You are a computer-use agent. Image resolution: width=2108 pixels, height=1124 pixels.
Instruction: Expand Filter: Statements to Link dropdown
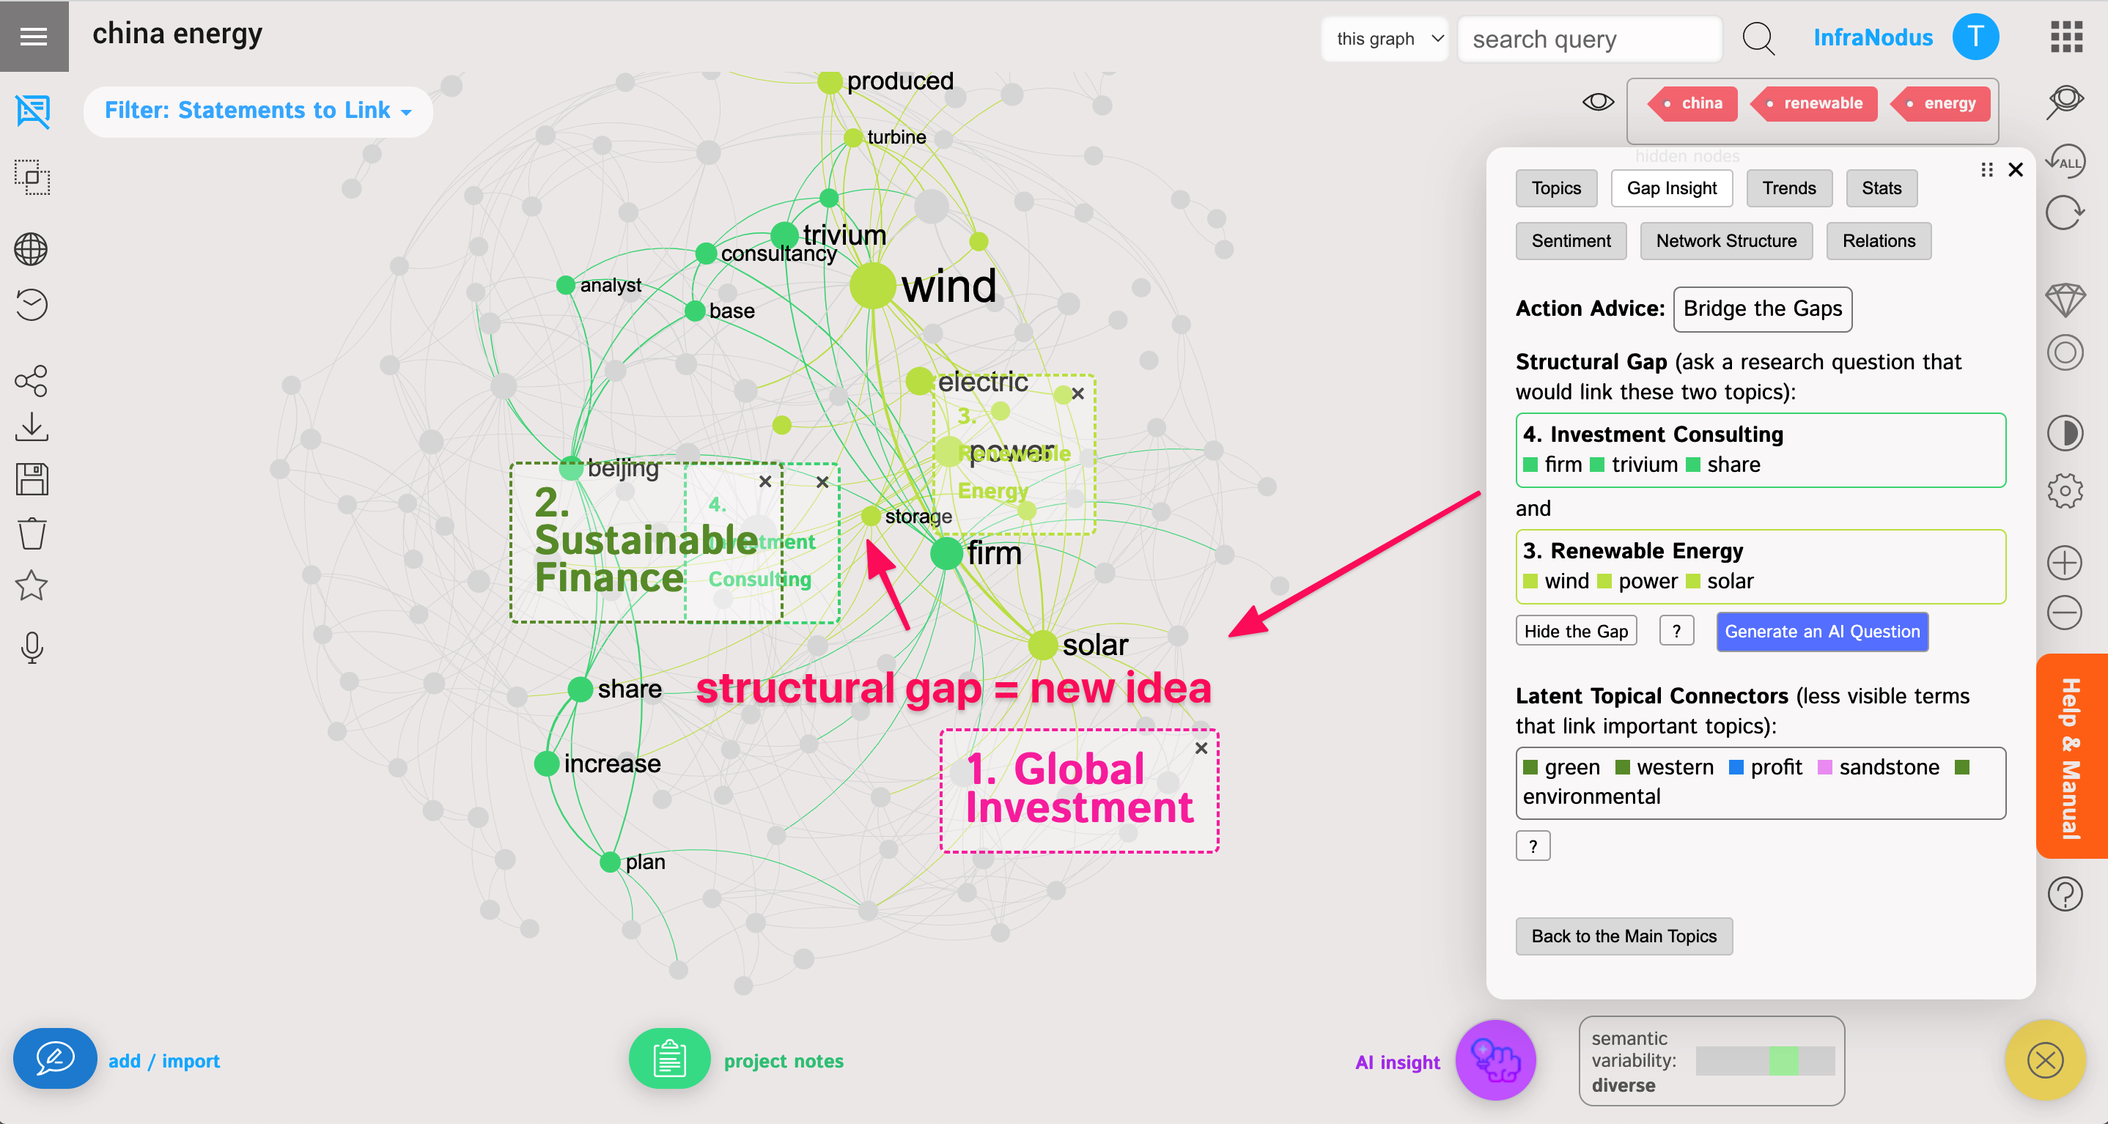[258, 111]
